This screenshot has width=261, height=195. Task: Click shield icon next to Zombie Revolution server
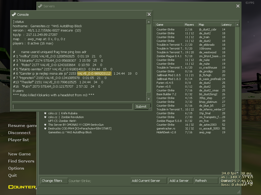coord(45,117)
